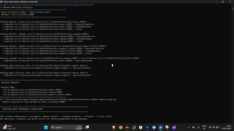Click signups 'status' ingested line
This screenshot has width=234, height=131.
pos(43,41)
